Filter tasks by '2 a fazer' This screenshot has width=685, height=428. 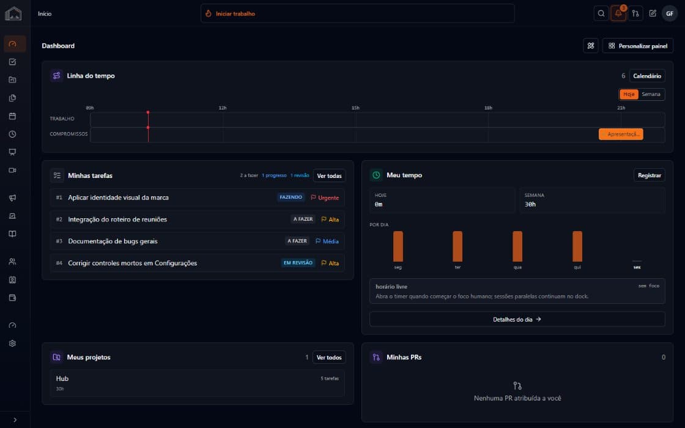249,175
